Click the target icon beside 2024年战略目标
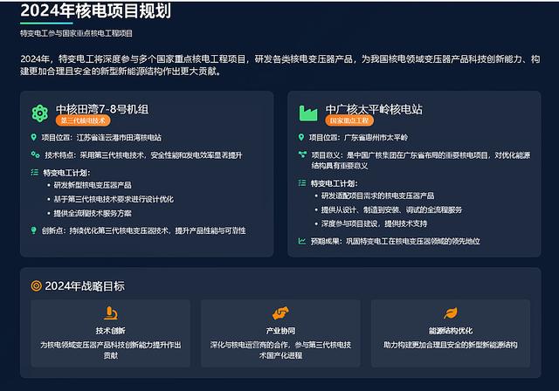Image resolution: width=559 pixels, height=391 pixels. [37, 285]
